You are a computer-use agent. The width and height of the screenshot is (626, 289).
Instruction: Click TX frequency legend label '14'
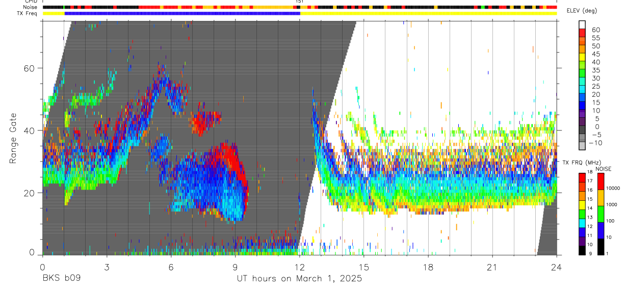(590, 208)
